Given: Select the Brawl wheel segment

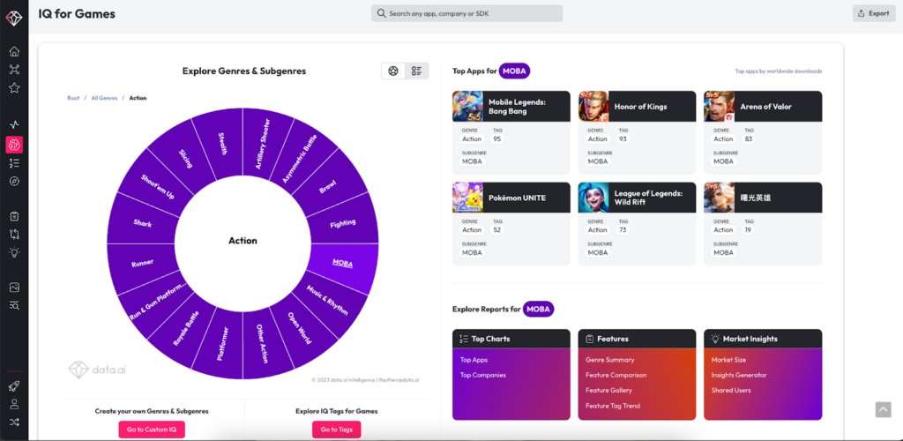Looking at the screenshot, I should coord(328,185).
